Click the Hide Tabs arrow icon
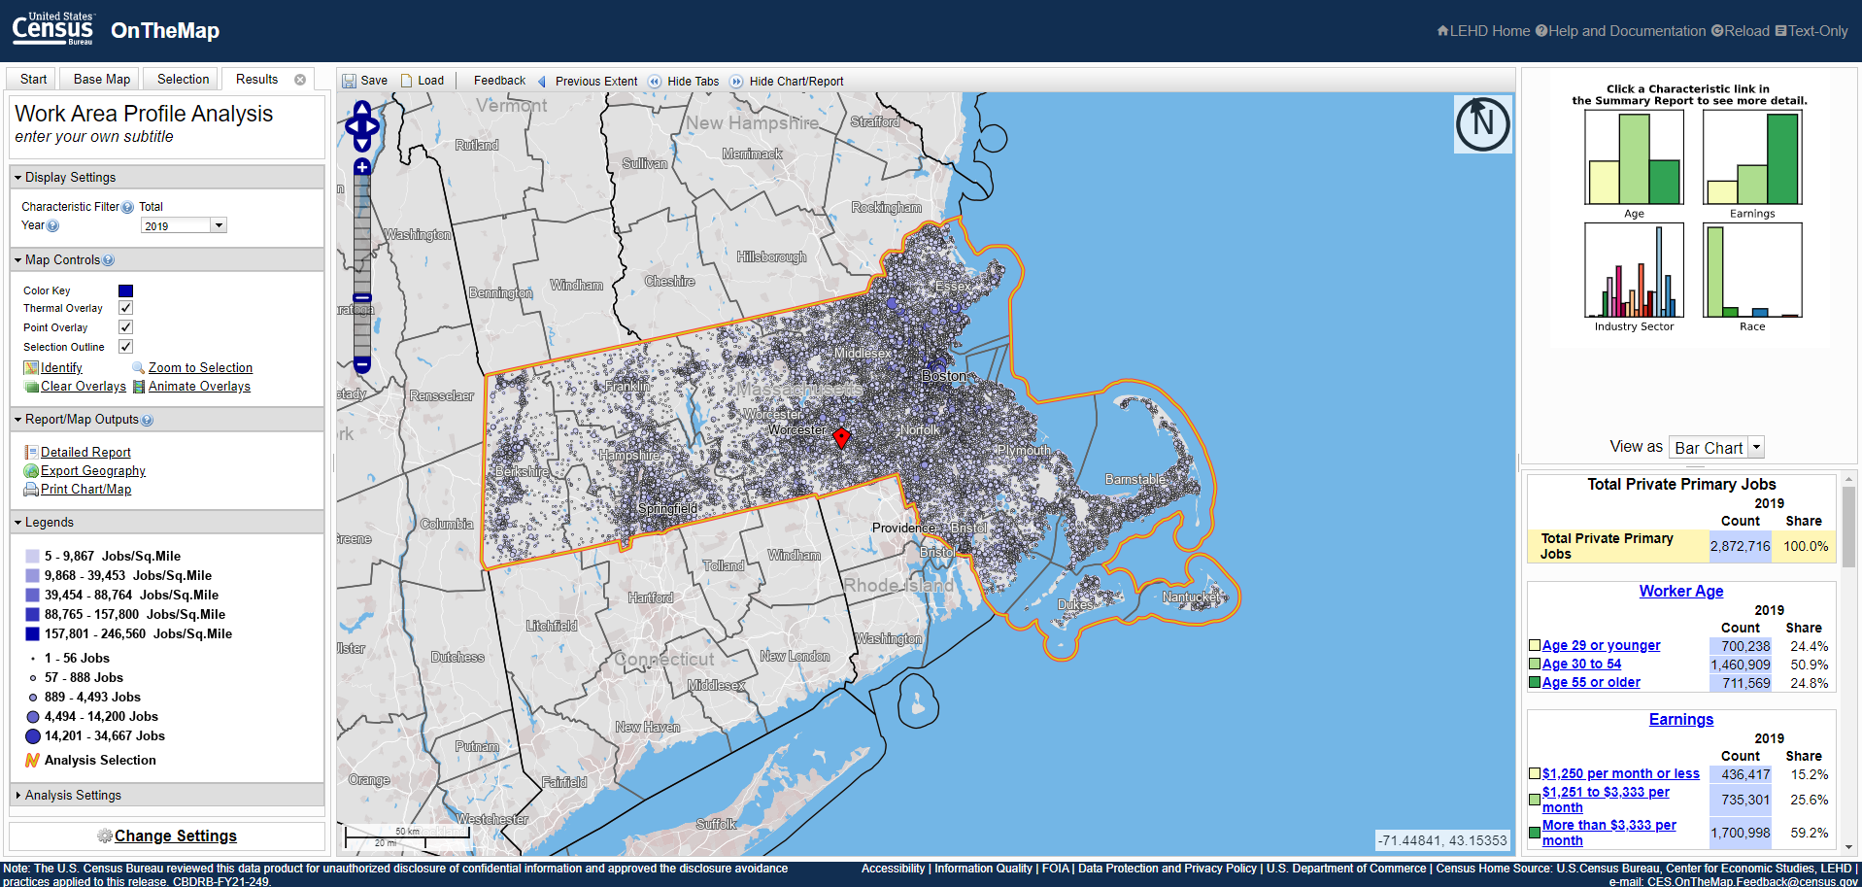The image size is (1862, 887). click(654, 82)
